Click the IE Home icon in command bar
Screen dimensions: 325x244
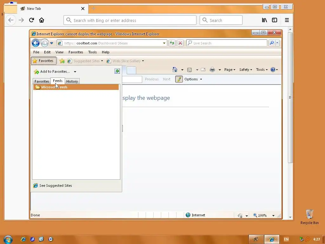click(175, 70)
